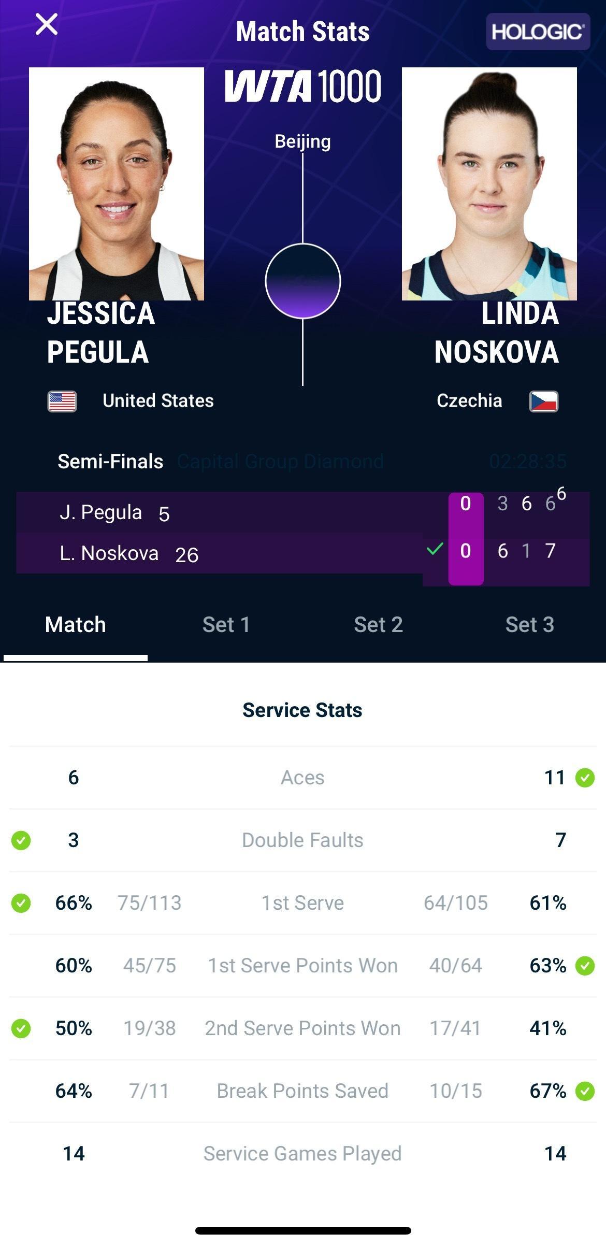The image size is (606, 1247).
Task: Tap the United States flag icon
Action: coord(62,402)
